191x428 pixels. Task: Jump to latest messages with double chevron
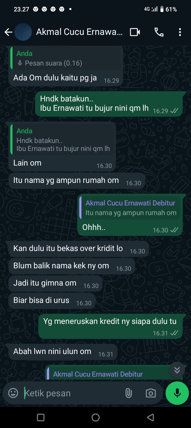tap(177, 370)
